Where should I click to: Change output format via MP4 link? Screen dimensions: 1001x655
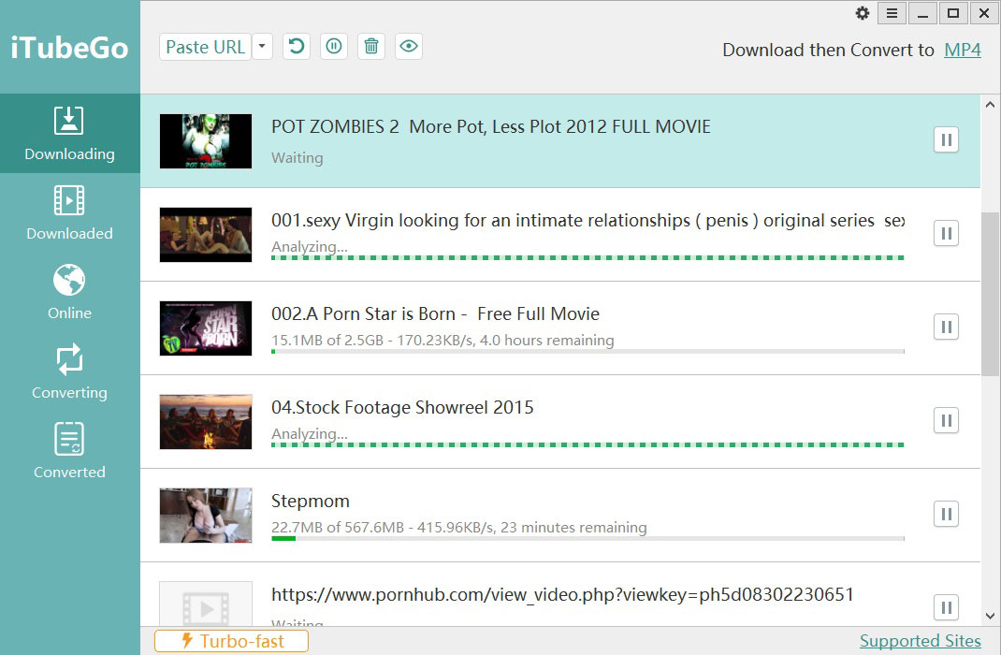(x=963, y=50)
